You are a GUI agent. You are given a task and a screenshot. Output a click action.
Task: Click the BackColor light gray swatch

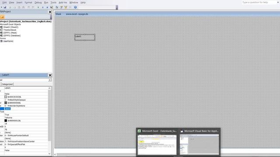click(x=6, y=97)
